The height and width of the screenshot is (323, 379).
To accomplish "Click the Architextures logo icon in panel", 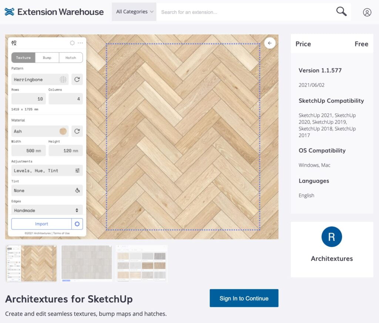I will [x=14, y=43].
